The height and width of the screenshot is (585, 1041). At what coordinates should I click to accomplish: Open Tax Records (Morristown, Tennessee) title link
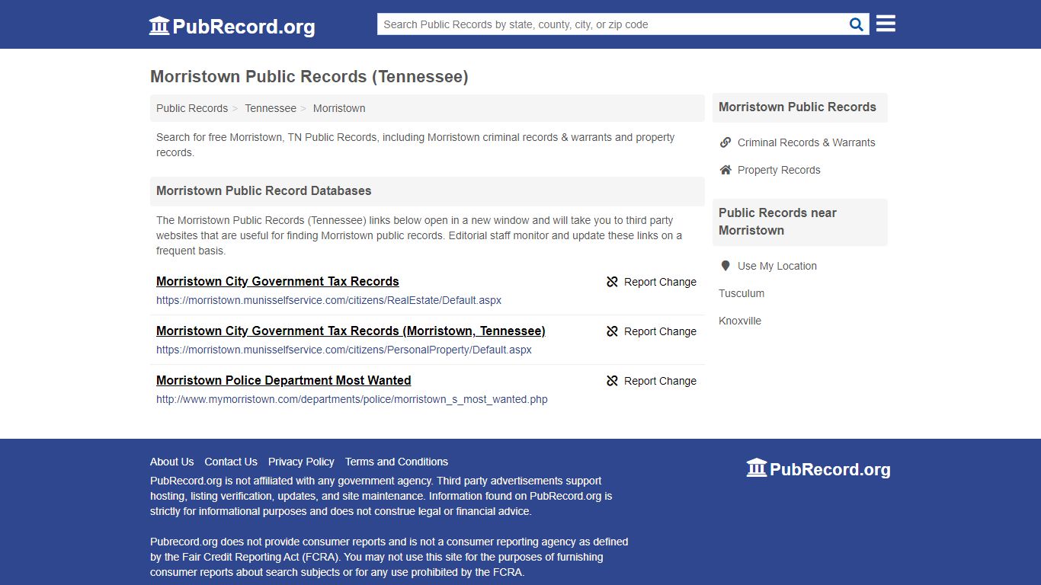pyautogui.click(x=351, y=331)
